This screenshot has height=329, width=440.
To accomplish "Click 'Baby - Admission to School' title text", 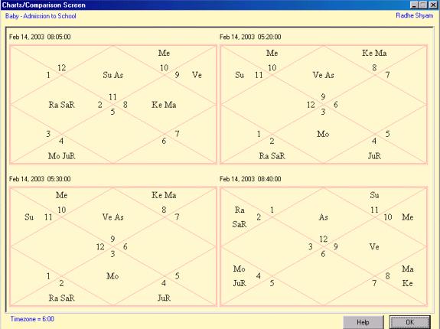I will (x=41, y=16).
